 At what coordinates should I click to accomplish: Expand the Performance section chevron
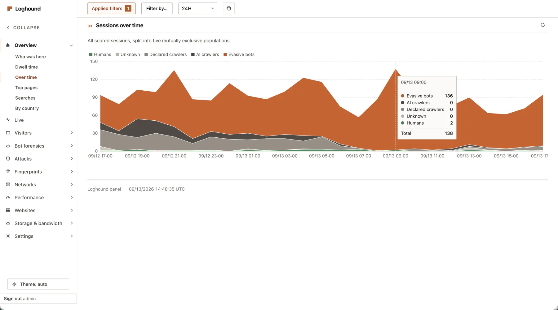[72, 197]
